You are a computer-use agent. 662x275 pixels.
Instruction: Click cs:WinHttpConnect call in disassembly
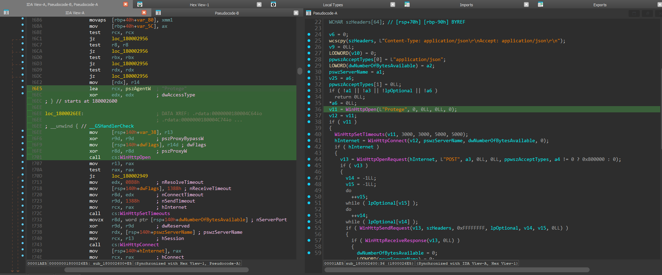point(135,244)
